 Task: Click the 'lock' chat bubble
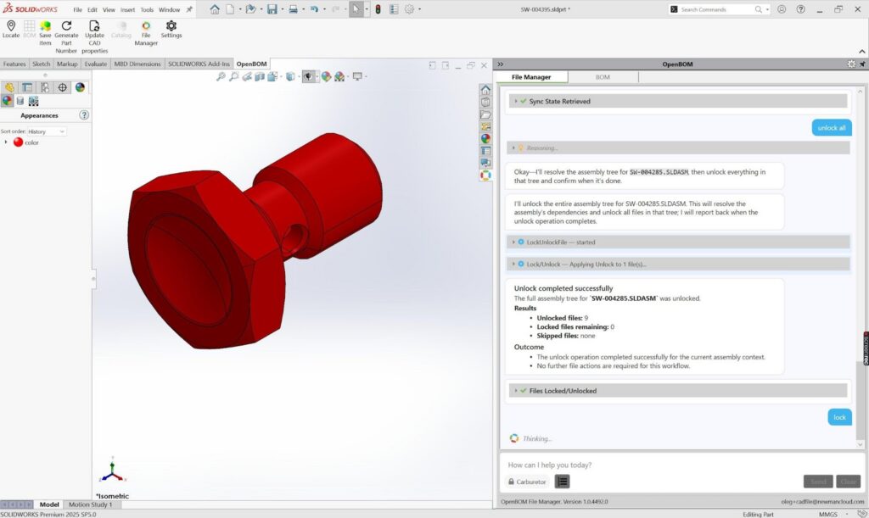click(839, 417)
